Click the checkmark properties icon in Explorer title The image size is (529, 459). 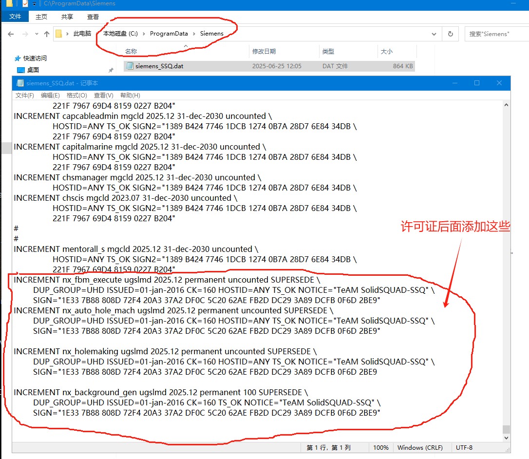[25, 4]
